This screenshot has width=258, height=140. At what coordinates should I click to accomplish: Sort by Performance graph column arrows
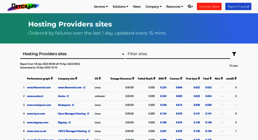pos(52,78)
